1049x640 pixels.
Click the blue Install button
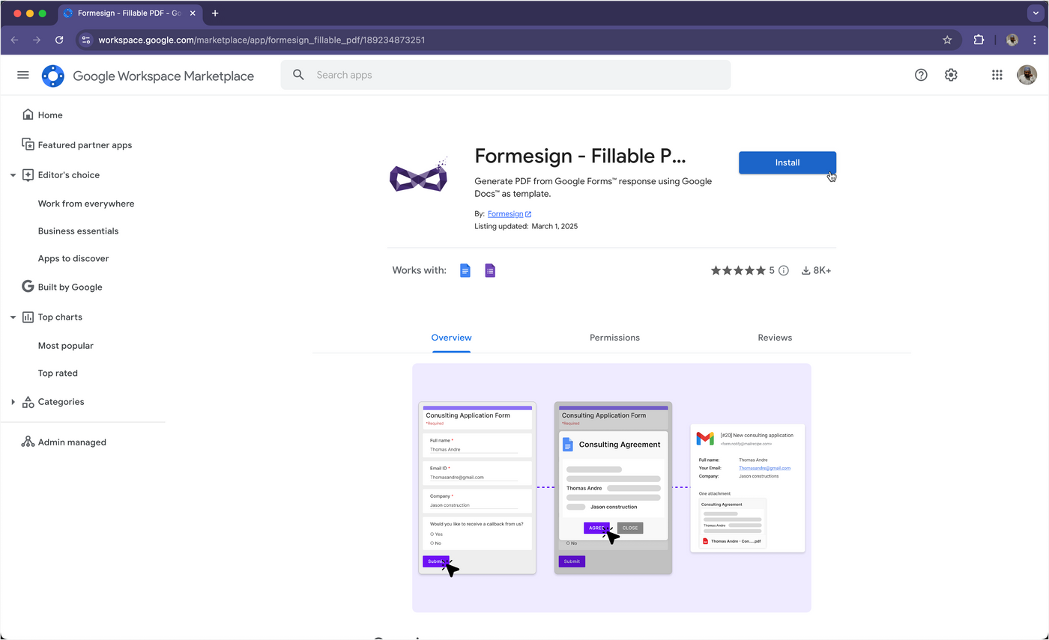(787, 162)
